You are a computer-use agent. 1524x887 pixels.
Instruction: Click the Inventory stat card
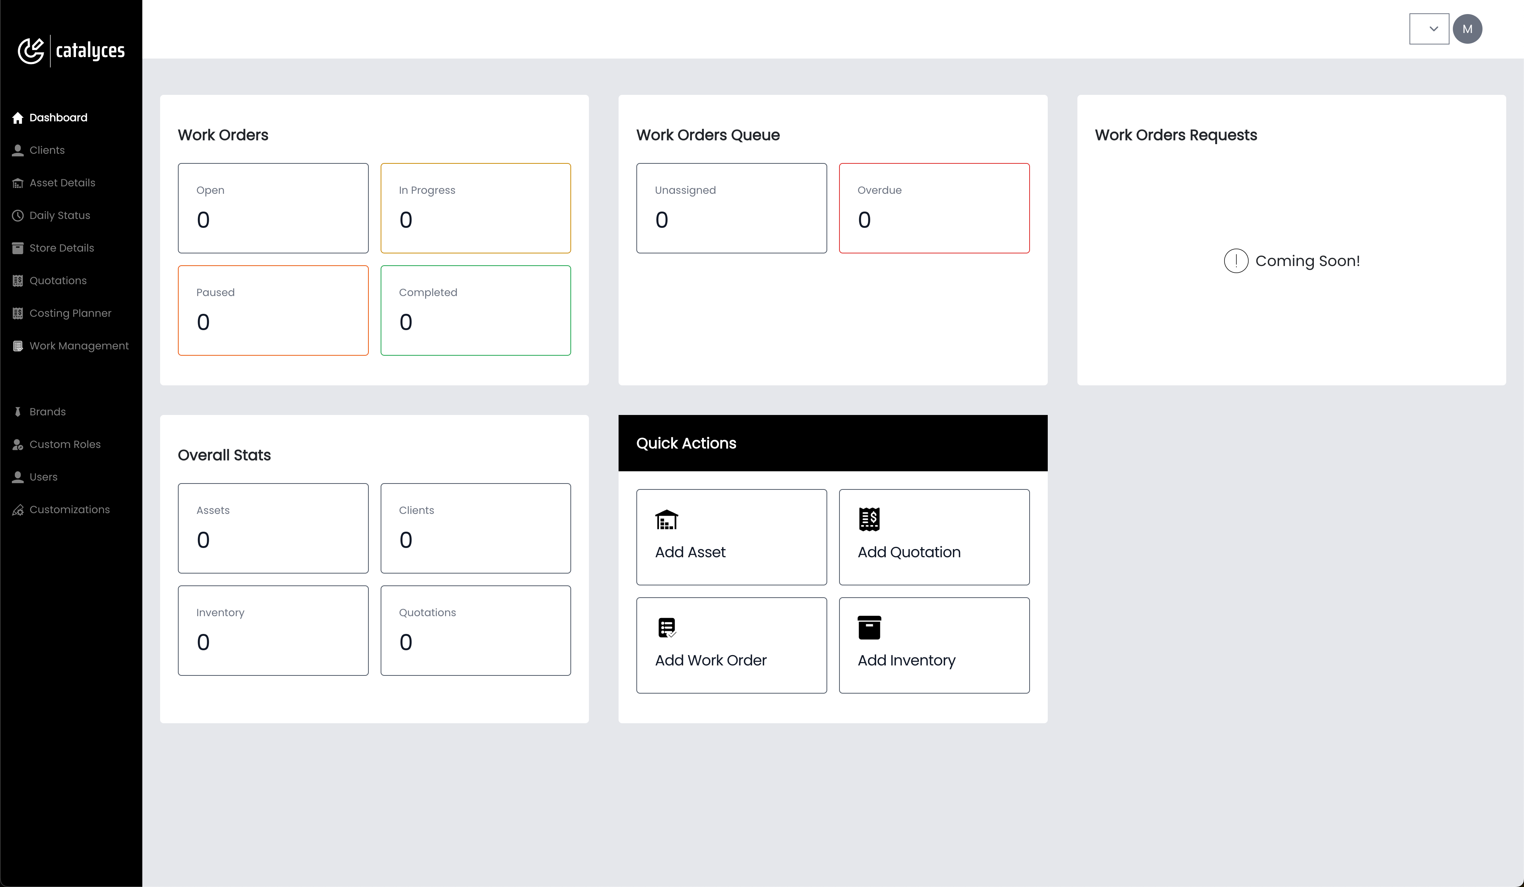[x=272, y=630]
